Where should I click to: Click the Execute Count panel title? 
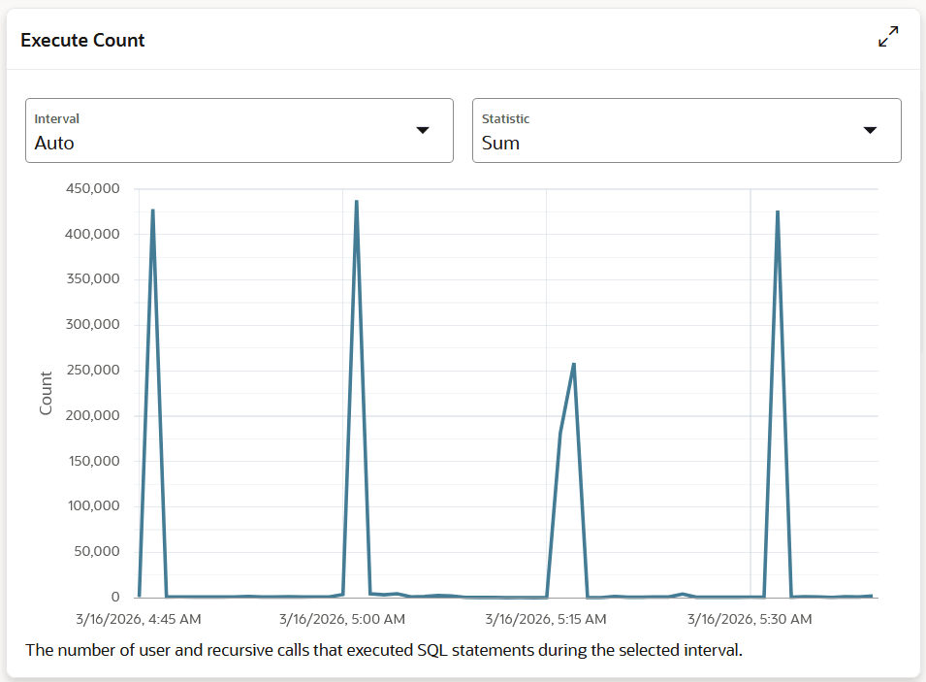pos(82,40)
